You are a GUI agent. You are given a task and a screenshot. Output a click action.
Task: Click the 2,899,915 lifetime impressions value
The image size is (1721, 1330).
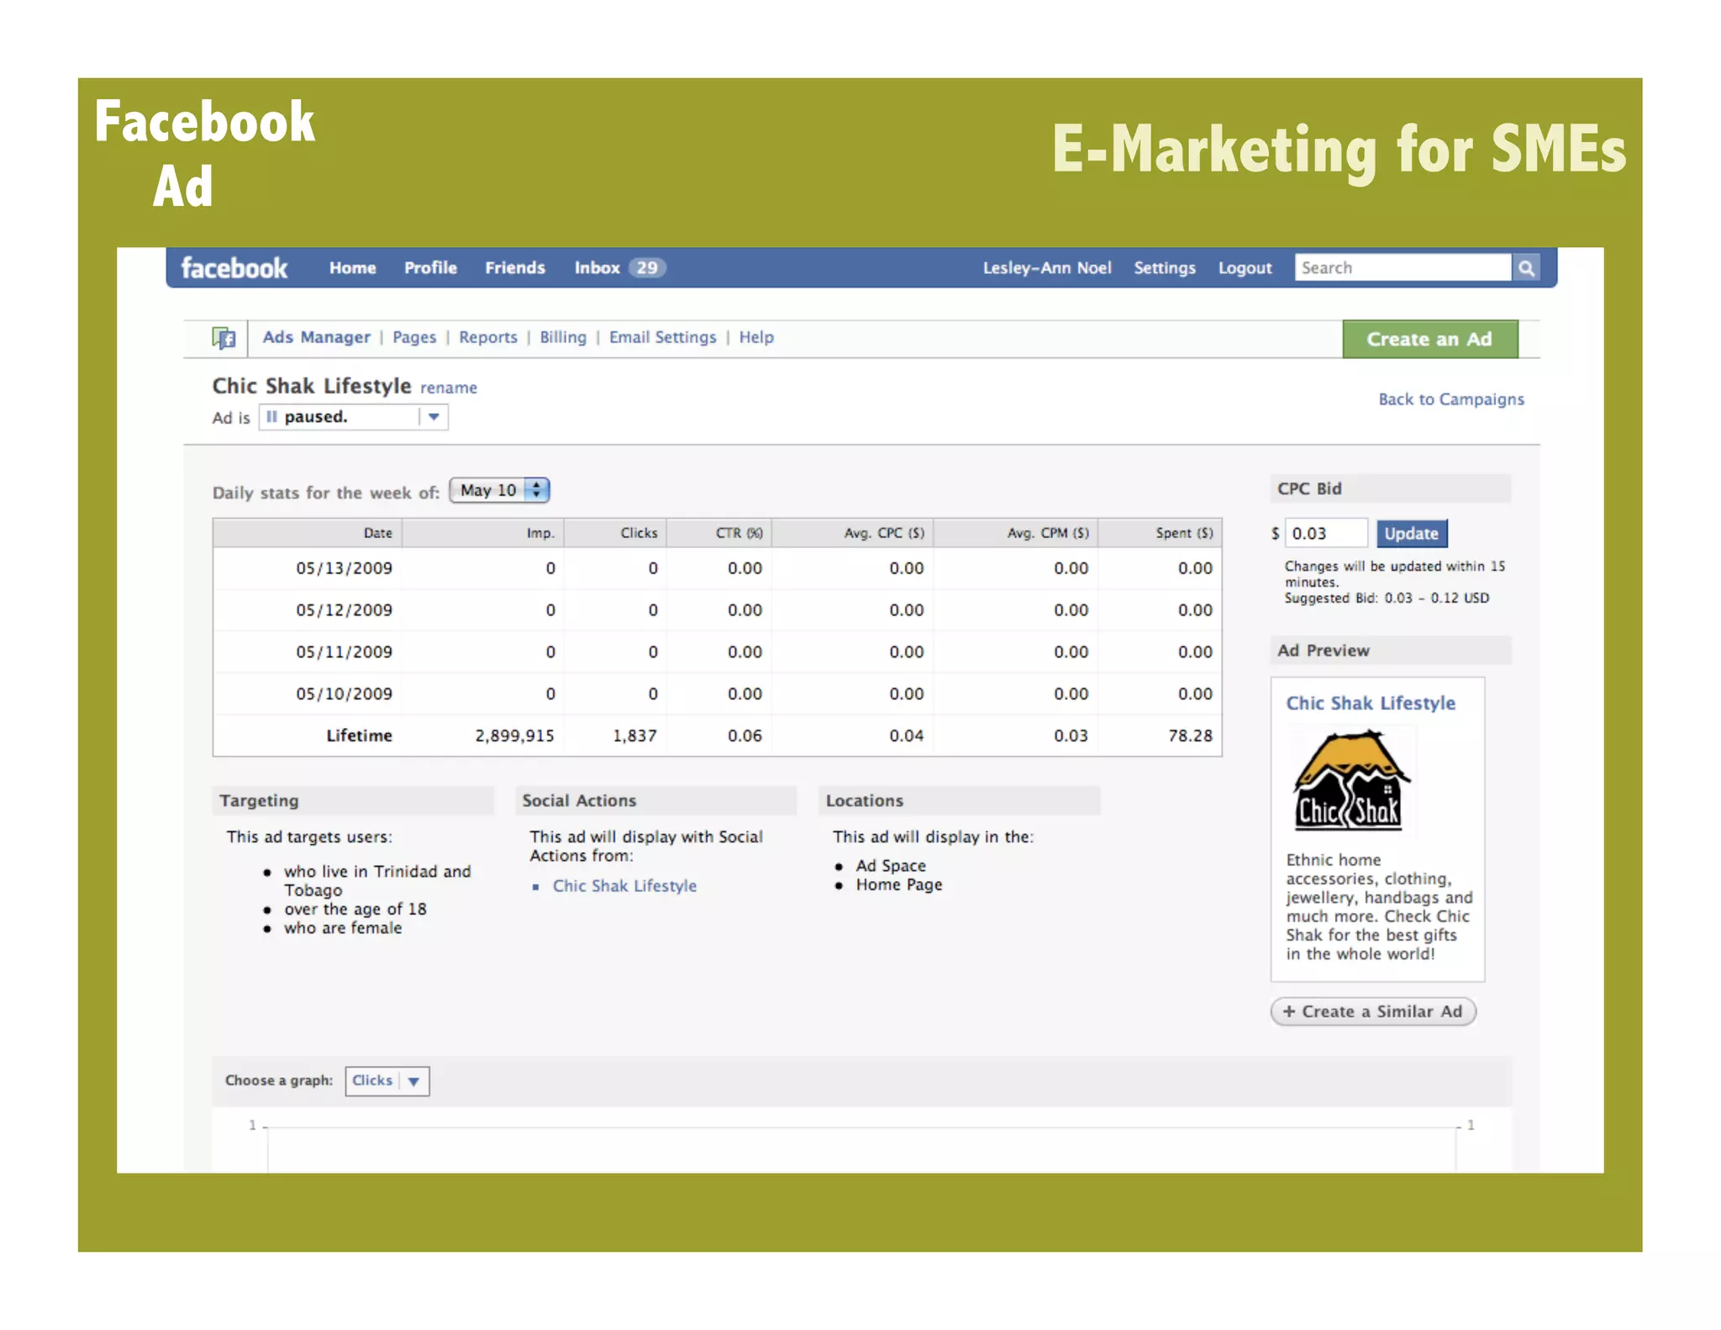coord(514,736)
